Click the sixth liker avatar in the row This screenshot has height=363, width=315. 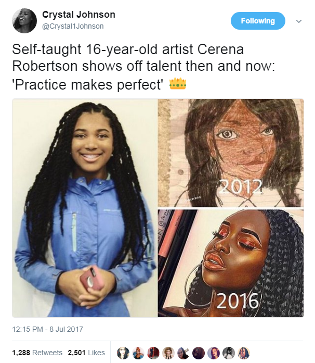198,353
